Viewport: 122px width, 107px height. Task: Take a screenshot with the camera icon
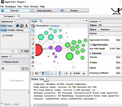click(x=37, y=73)
